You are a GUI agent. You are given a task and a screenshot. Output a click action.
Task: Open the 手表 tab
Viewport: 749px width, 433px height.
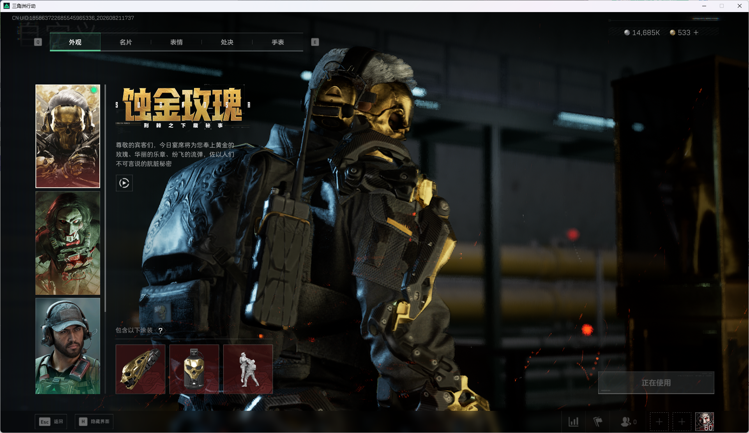click(278, 42)
